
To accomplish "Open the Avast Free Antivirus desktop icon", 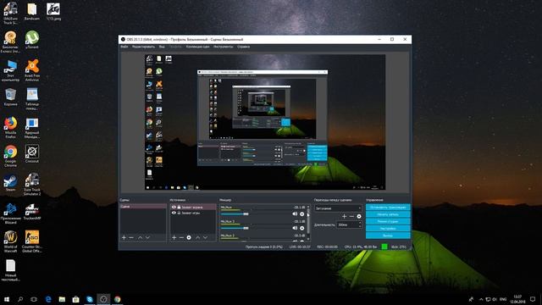I will [32, 70].
